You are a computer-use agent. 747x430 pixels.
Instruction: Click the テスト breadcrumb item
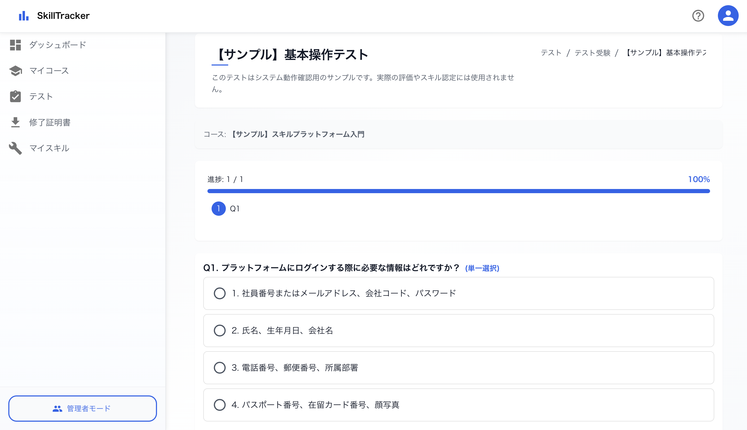[x=551, y=53]
